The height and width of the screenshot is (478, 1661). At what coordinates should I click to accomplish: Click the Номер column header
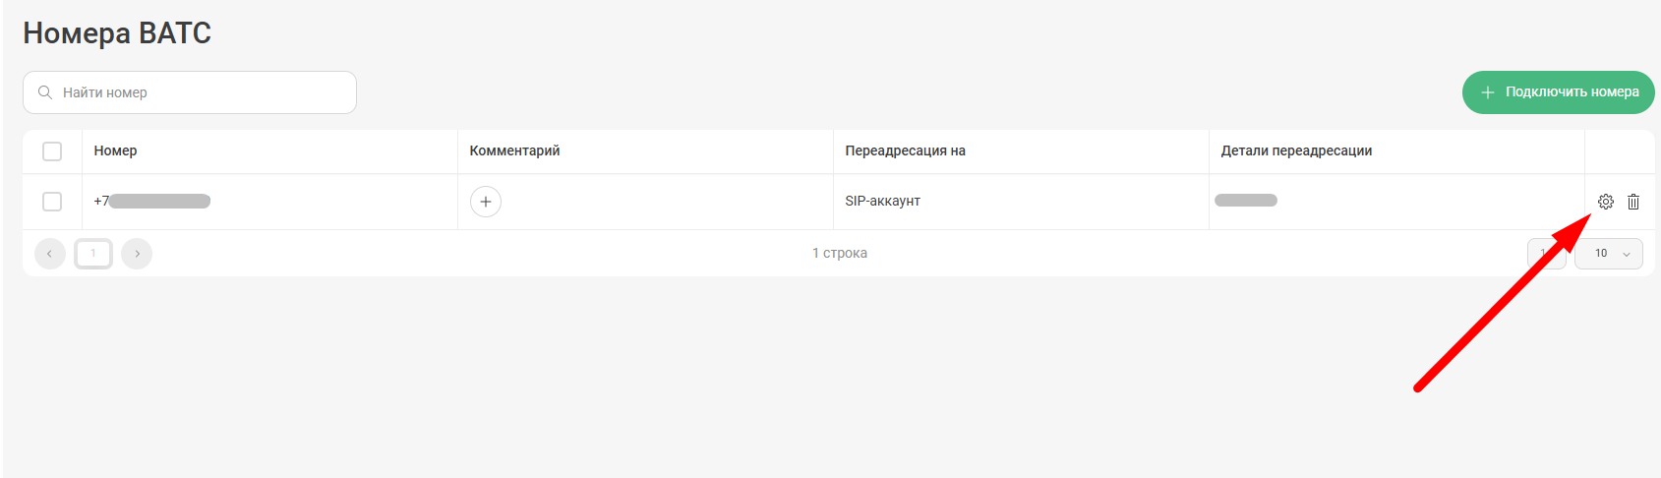point(115,151)
